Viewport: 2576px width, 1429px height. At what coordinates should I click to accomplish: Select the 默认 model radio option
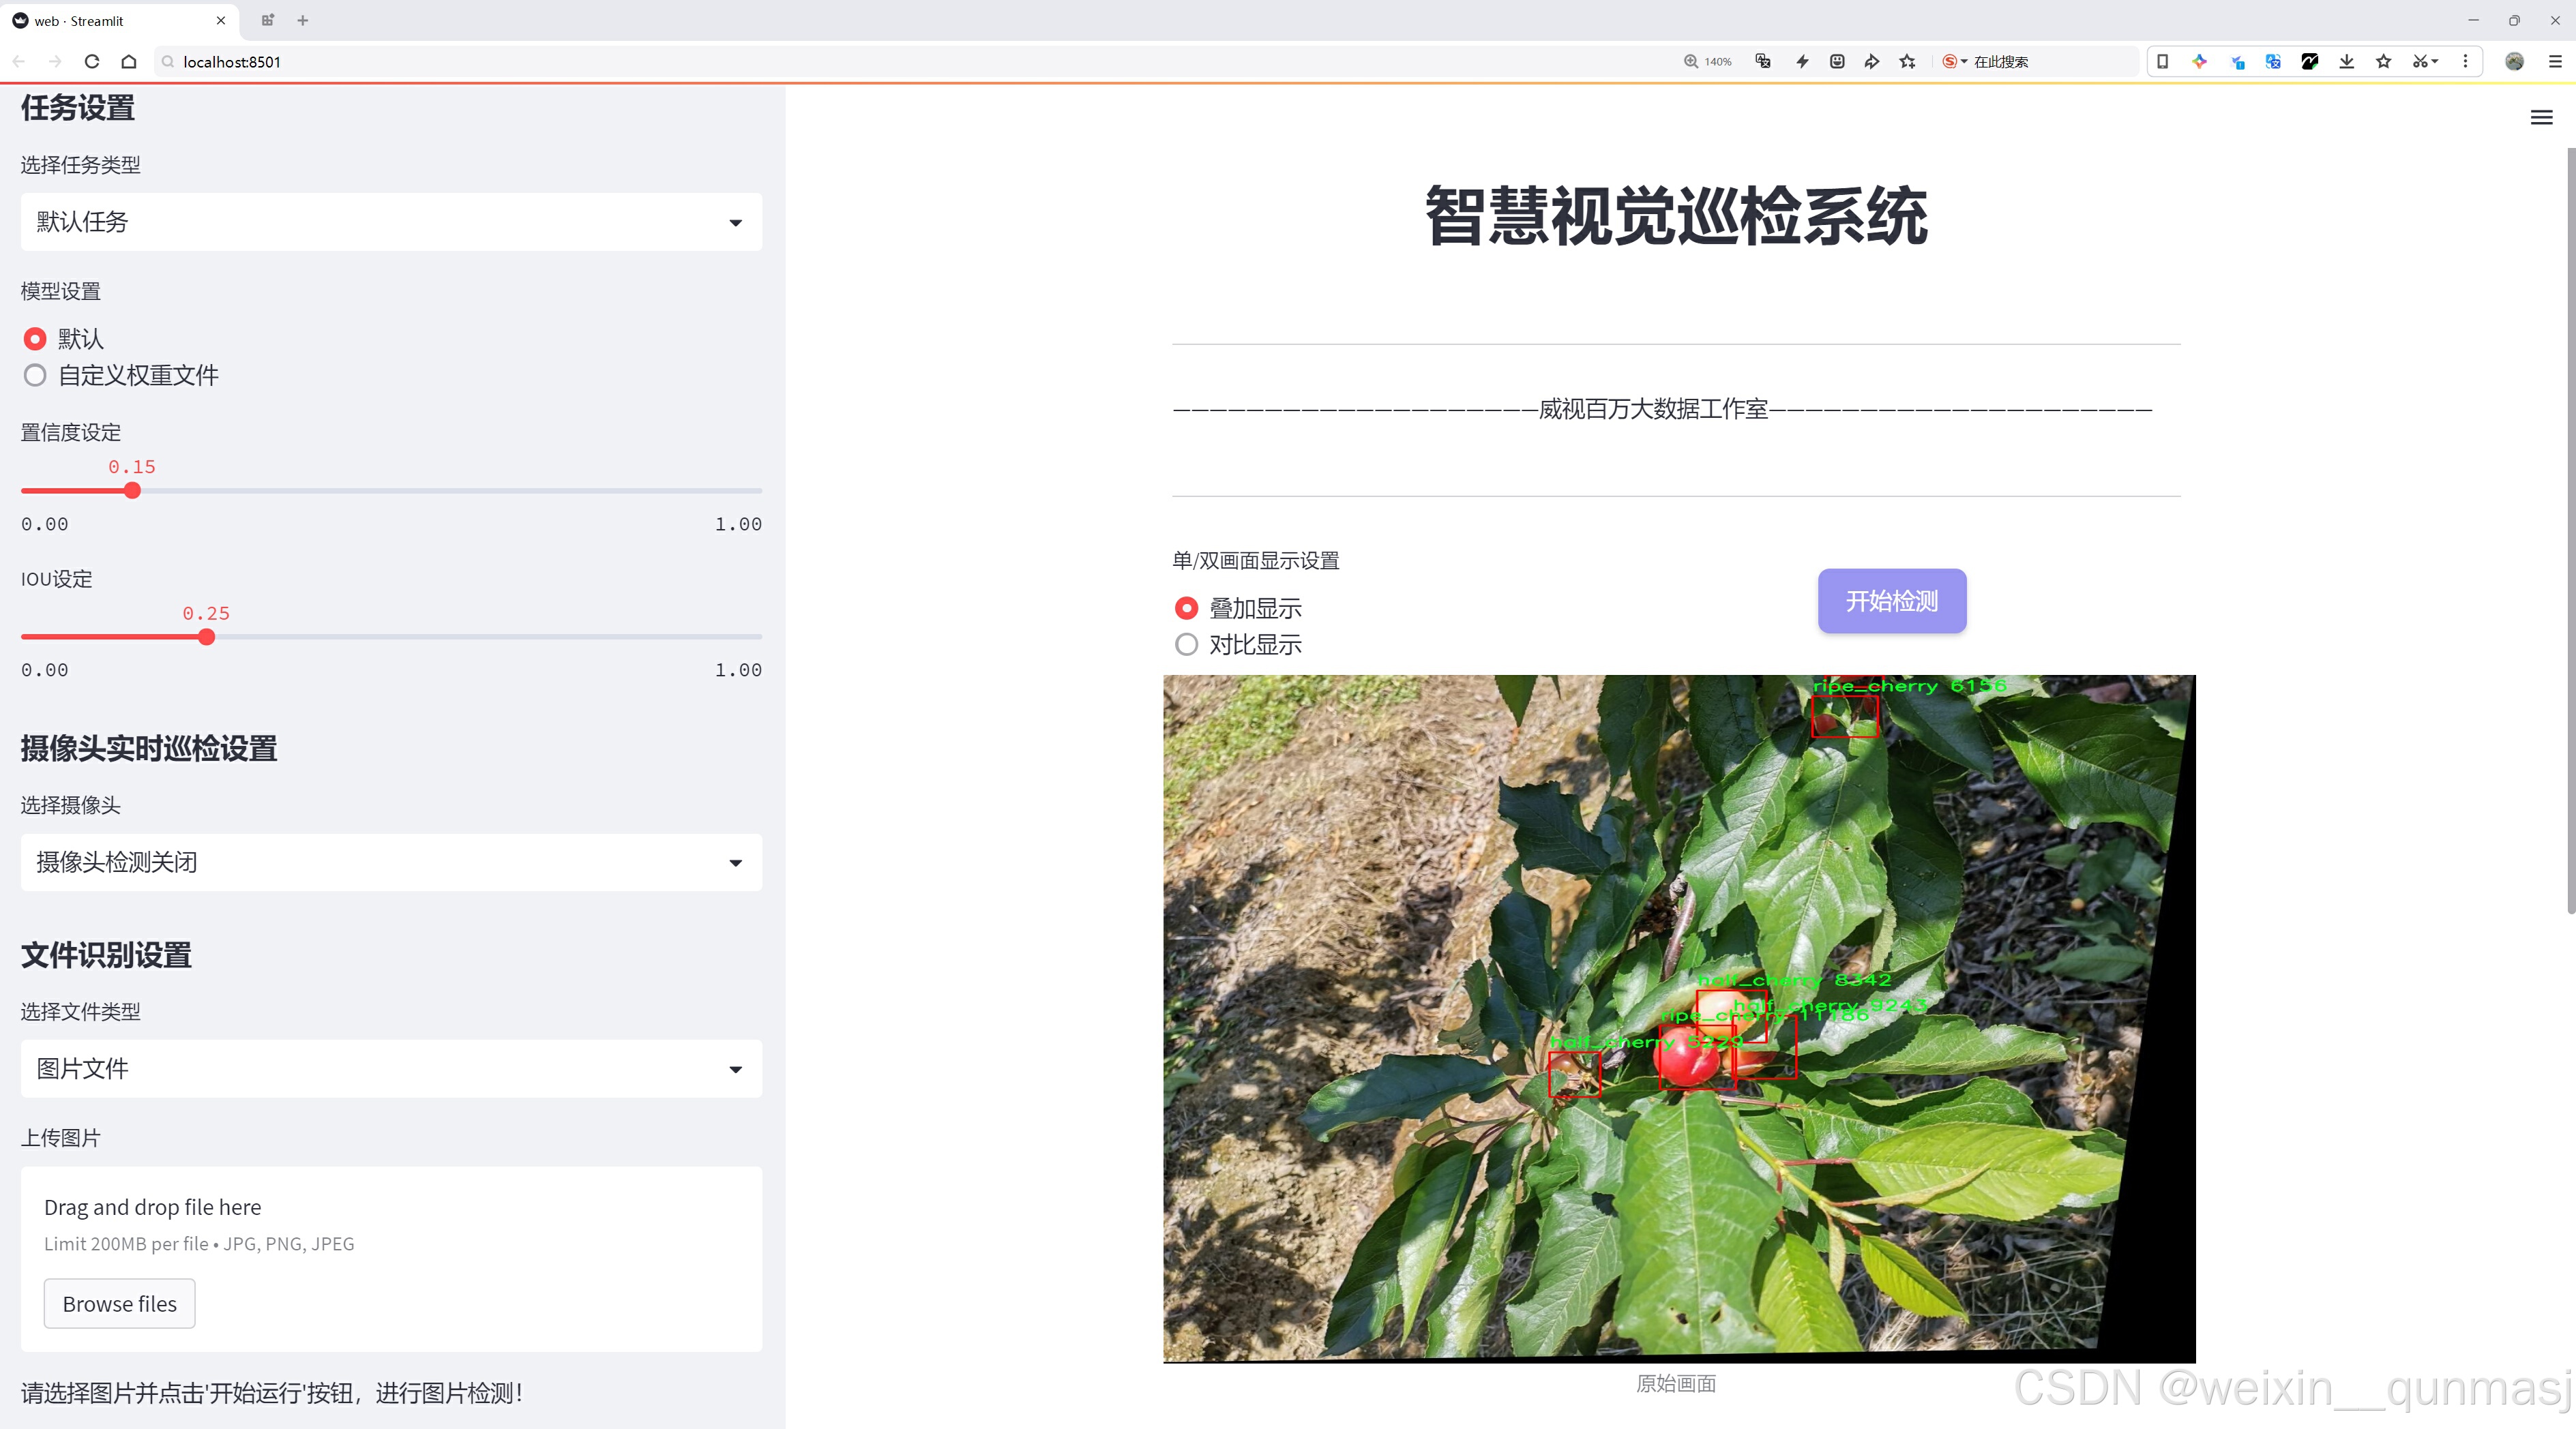(x=35, y=339)
